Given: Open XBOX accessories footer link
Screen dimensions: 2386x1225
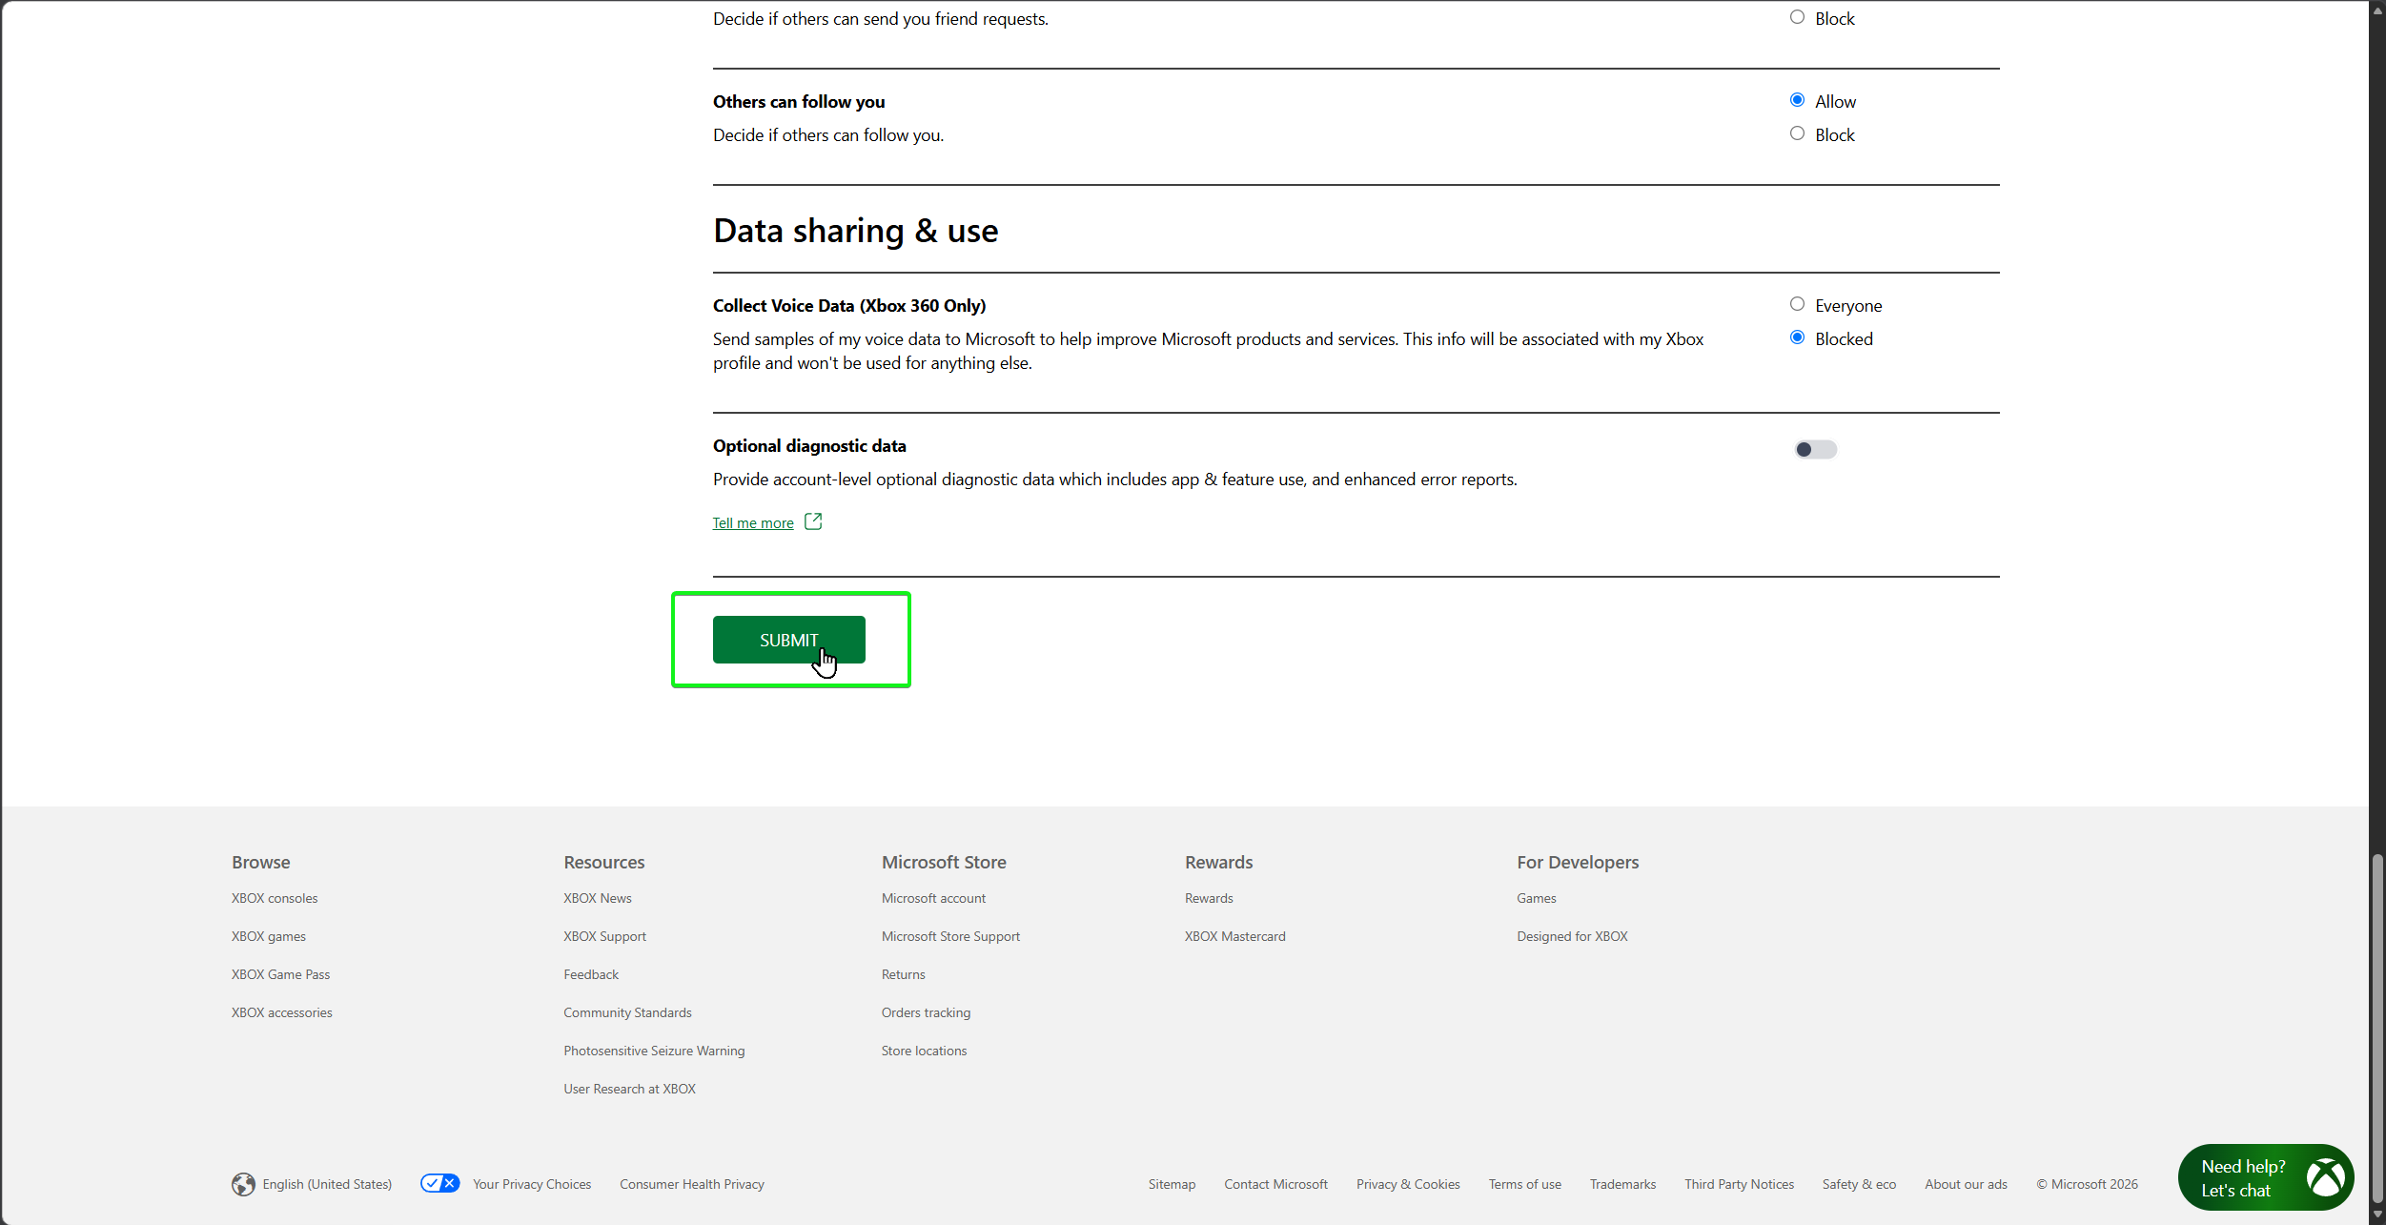Looking at the screenshot, I should (282, 1012).
